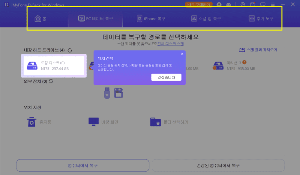This screenshot has height=175, width=300.
Task: Click the 전체 디스크 스캔 link
Action: point(171,44)
